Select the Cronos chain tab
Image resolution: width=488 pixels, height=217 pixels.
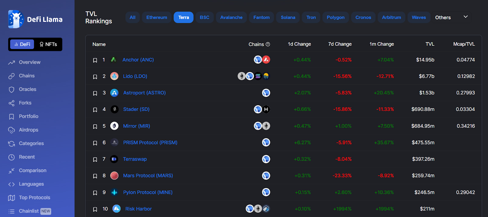[363, 17]
